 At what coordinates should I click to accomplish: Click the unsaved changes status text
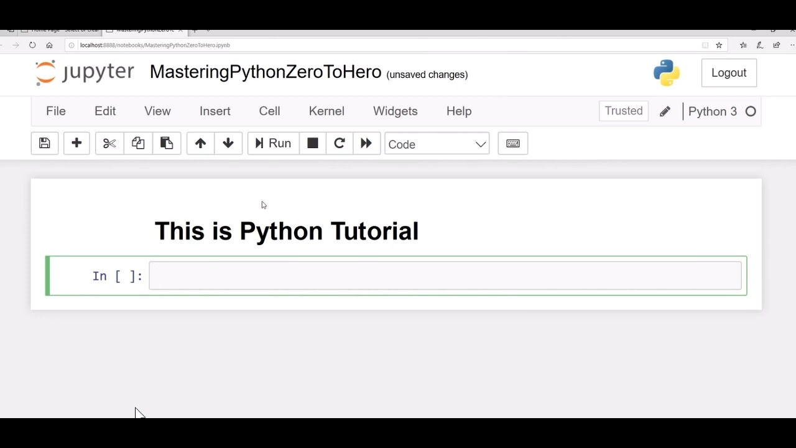(427, 75)
